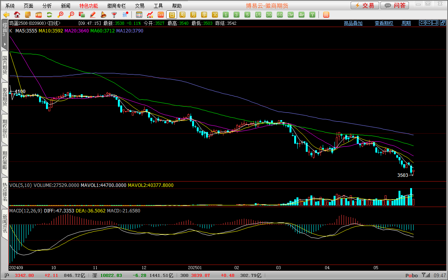Open the 徽商专栏 menu
Screen dimensions: 448x280
(x=116, y=6)
